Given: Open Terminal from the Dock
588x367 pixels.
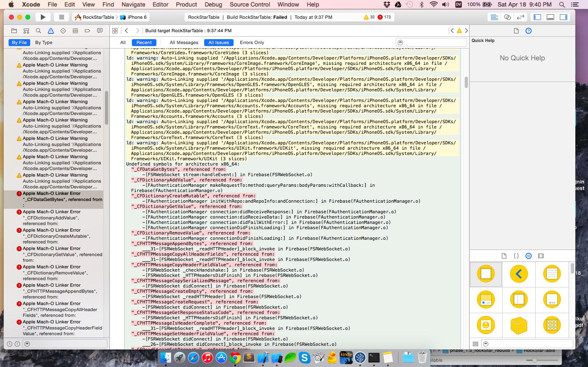Looking at the screenshot, I should pos(374,358).
